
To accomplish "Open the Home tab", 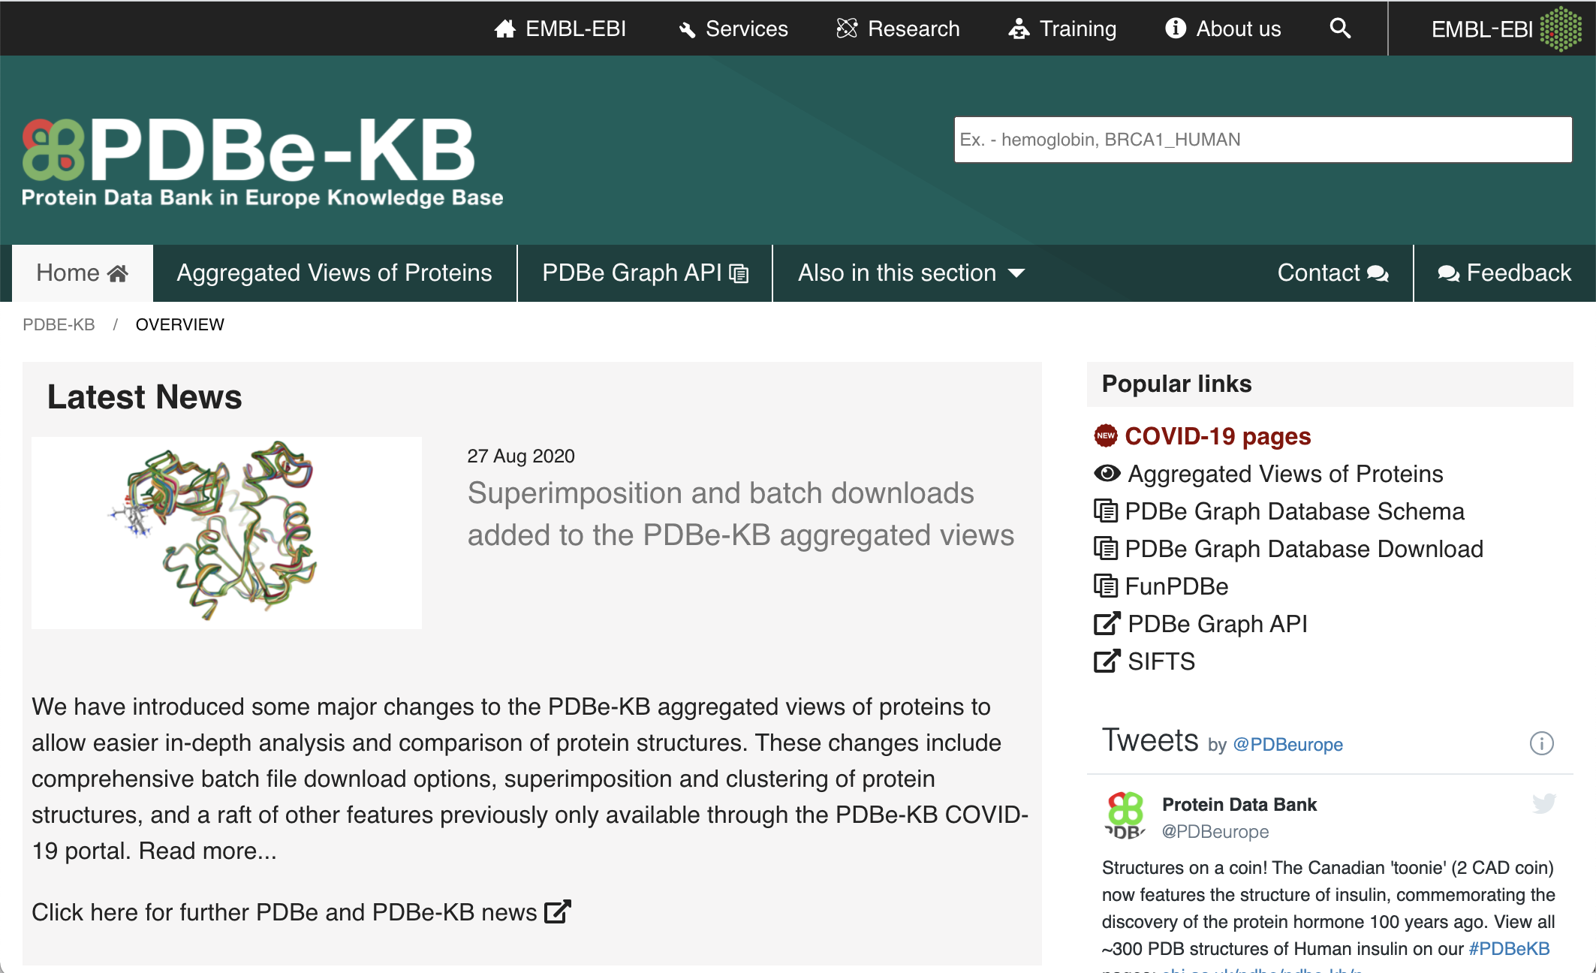I will pyautogui.click(x=83, y=273).
